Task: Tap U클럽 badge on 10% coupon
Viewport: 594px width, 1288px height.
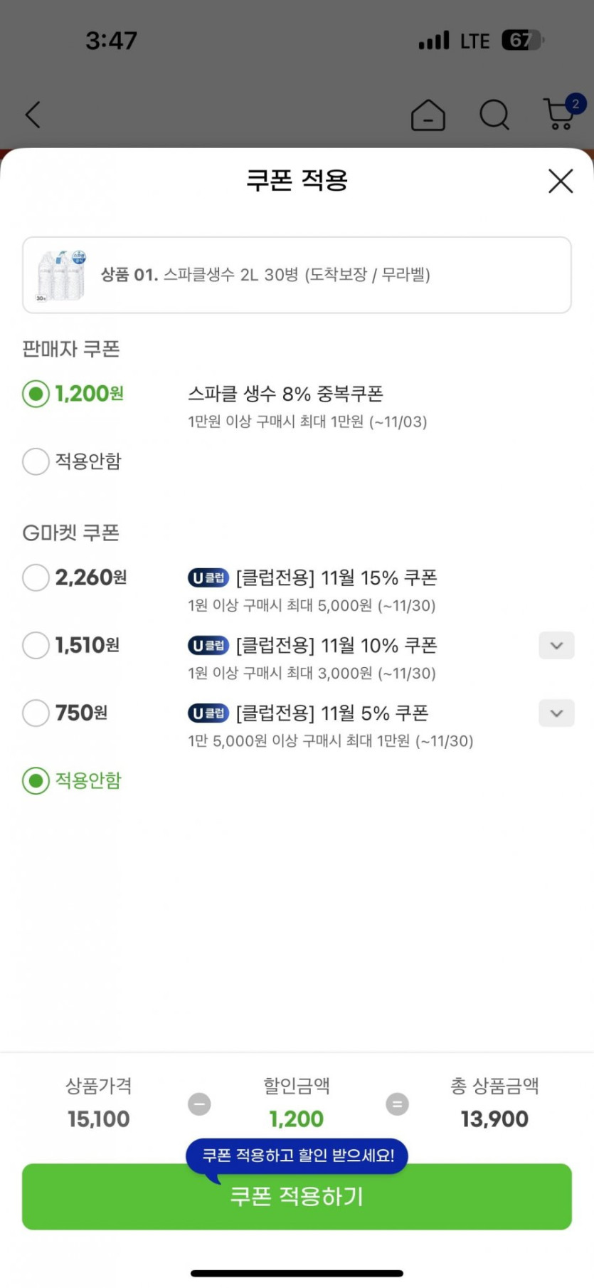Action: (208, 645)
